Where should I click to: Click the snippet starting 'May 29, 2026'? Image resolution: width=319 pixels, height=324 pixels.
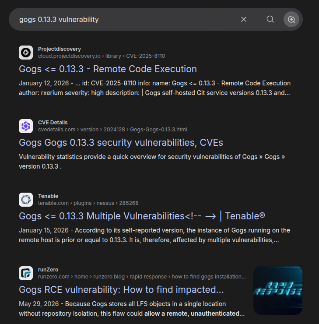click(x=132, y=309)
